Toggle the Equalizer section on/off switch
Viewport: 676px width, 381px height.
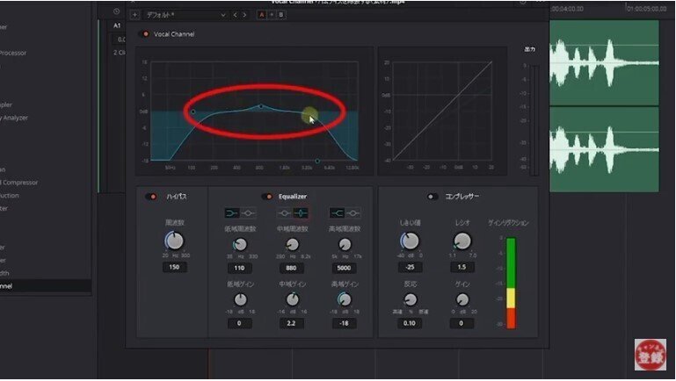pyautogui.click(x=267, y=197)
